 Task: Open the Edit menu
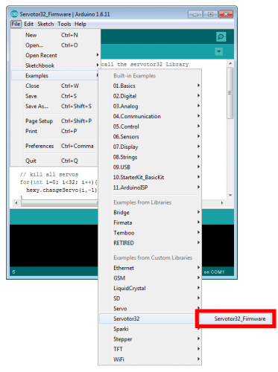(28, 24)
